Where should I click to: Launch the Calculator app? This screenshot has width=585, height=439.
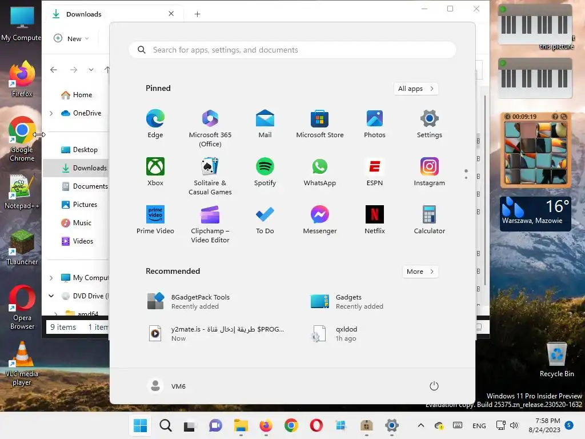tap(430, 220)
